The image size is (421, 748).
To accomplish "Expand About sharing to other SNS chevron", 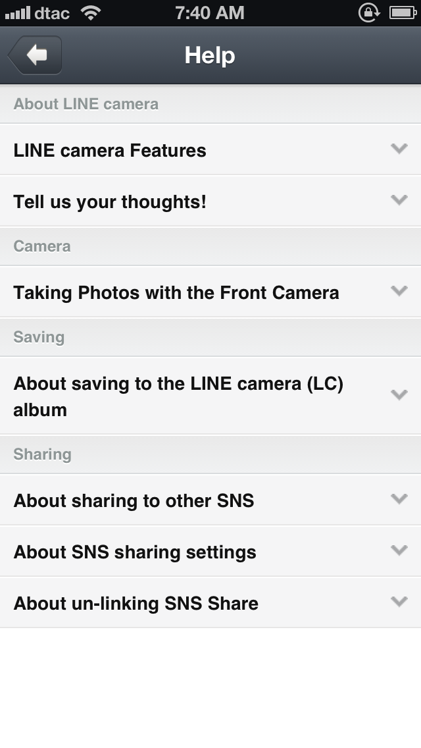I will coord(399,498).
